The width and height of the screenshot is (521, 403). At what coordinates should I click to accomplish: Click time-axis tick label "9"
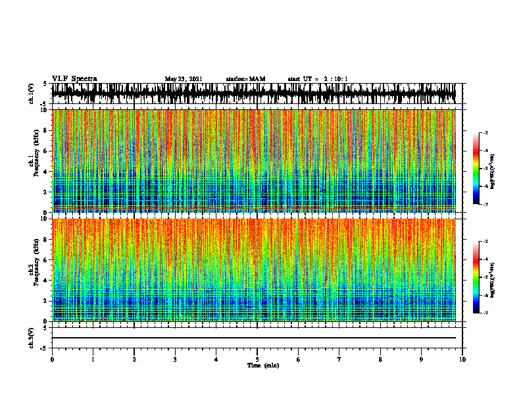(421, 360)
